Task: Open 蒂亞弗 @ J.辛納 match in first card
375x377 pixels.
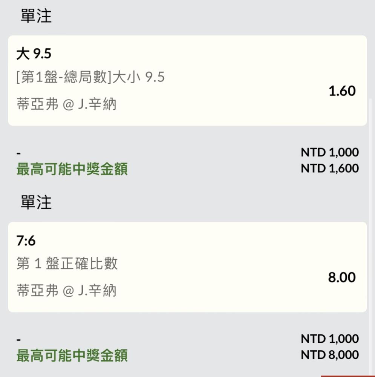Action: point(66,104)
